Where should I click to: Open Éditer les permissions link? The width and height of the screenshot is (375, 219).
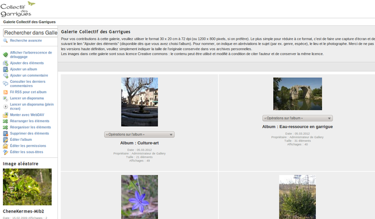pyautogui.click(x=28, y=146)
